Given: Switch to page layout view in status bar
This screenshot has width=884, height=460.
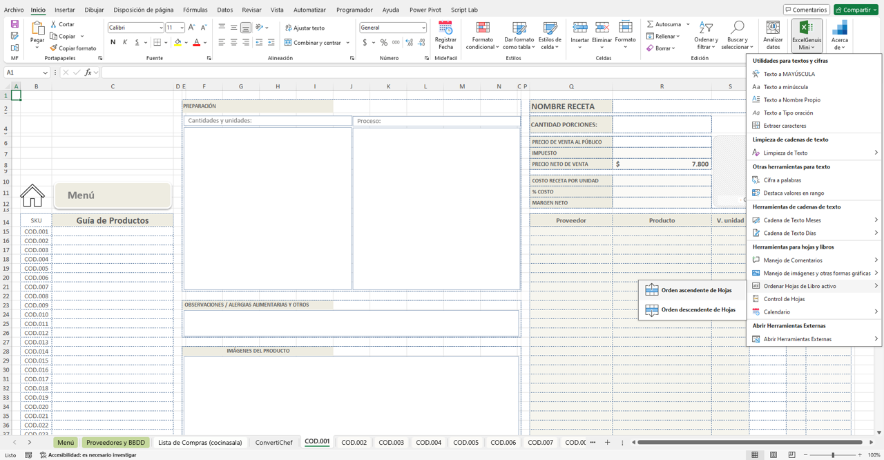Looking at the screenshot, I should (773, 454).
